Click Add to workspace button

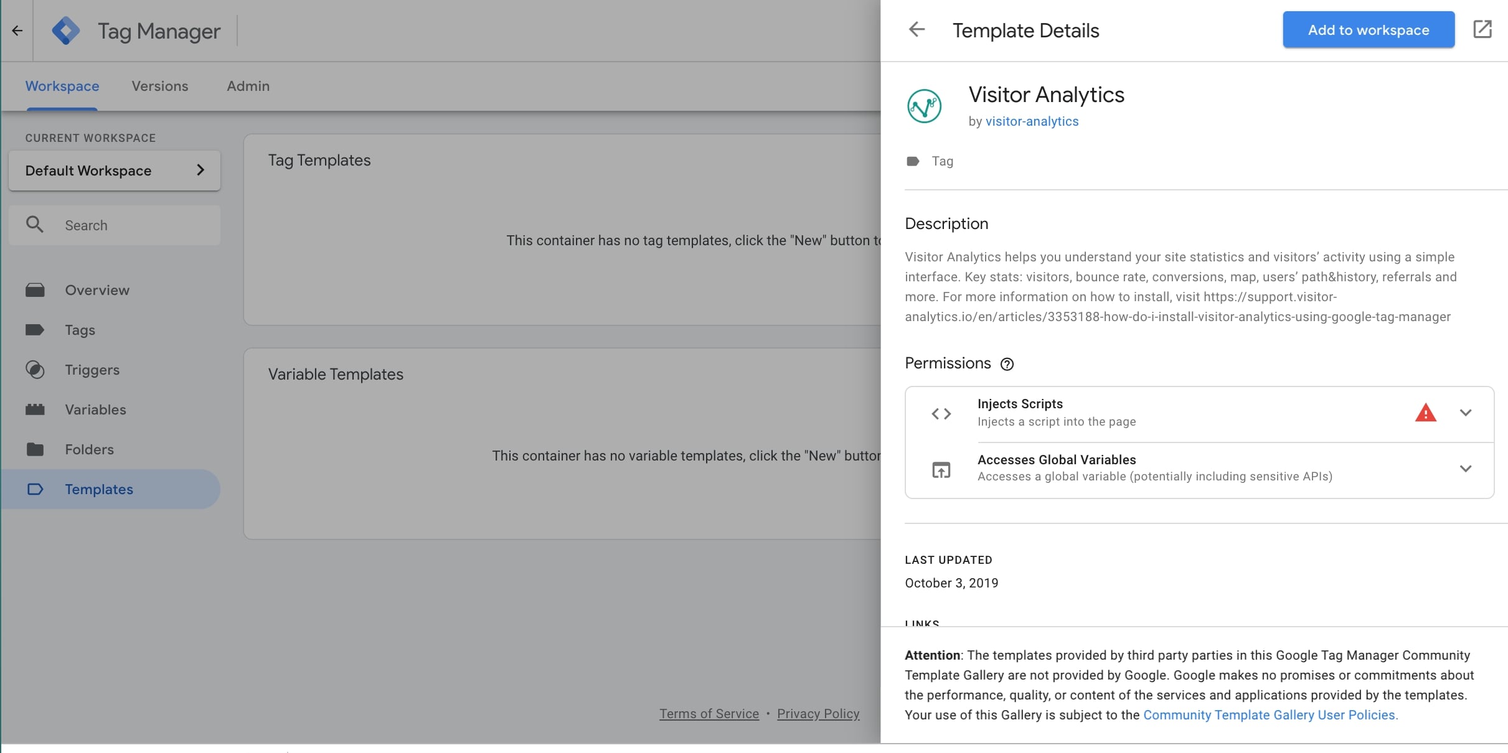click(1368, 30)
